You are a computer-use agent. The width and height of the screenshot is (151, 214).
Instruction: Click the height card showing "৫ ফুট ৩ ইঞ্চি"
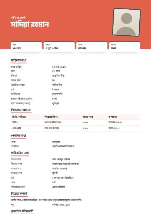(x=59, y=47)
